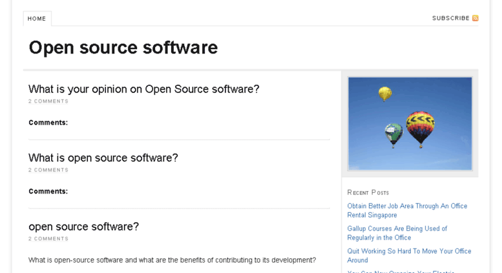The height and width of the screenshot is (273, 502).
Task: View 2 comments under the opinion post
Action: [x=48, y=101]
